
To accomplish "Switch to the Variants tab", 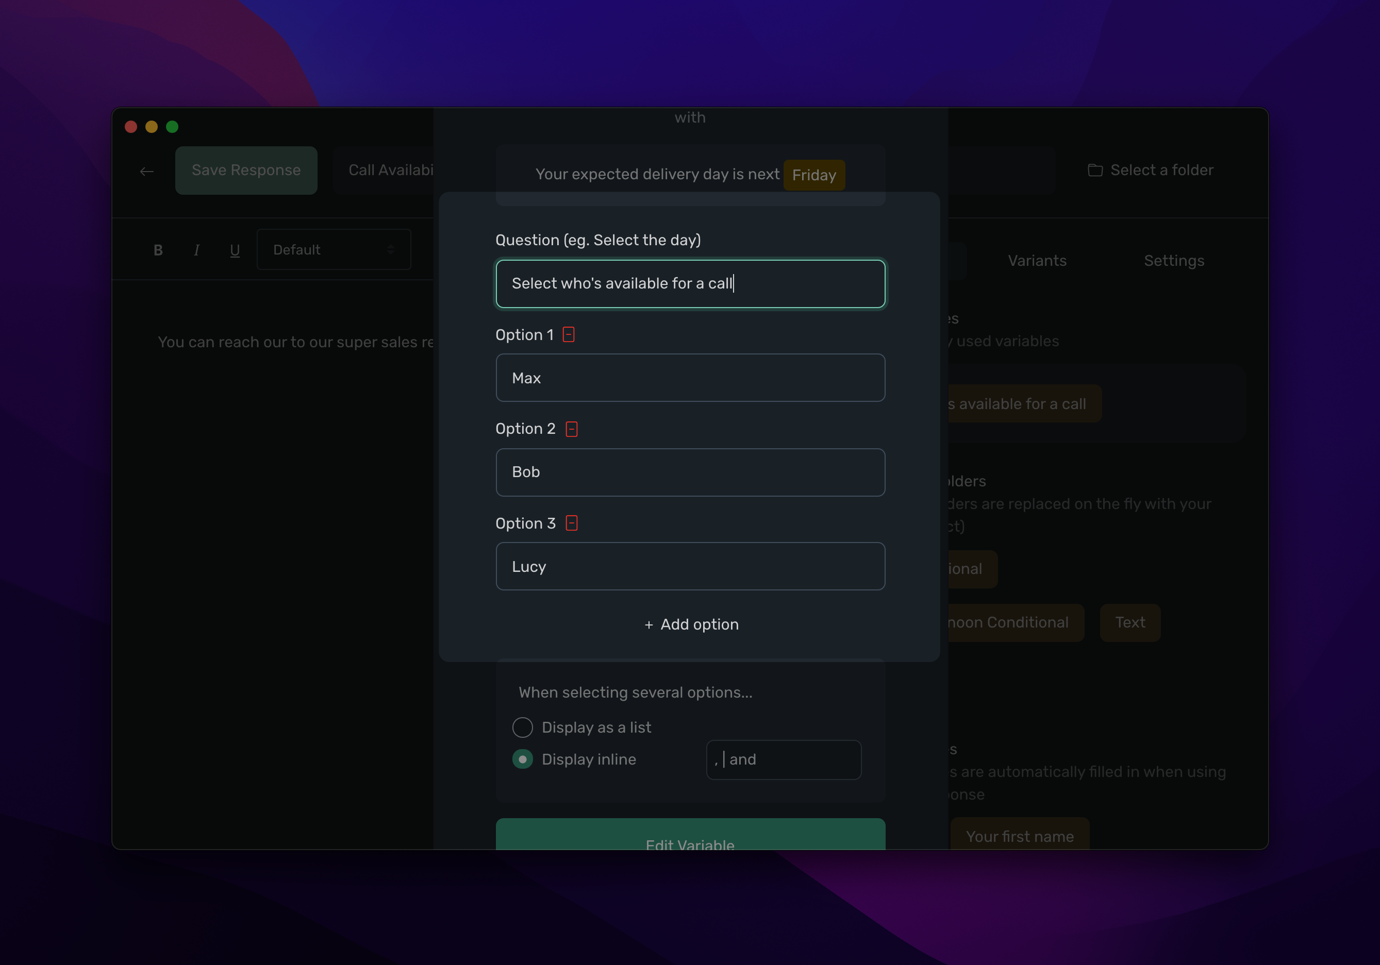I will 1037,261.
